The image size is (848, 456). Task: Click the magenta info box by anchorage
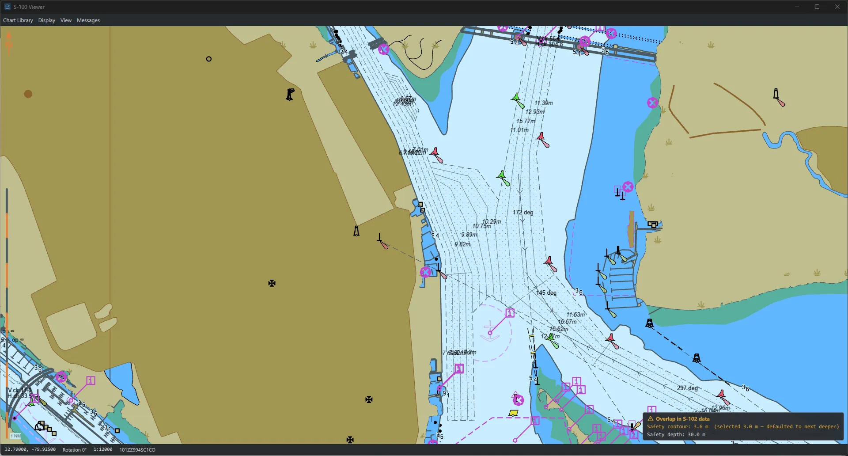[x=510, y=313]
